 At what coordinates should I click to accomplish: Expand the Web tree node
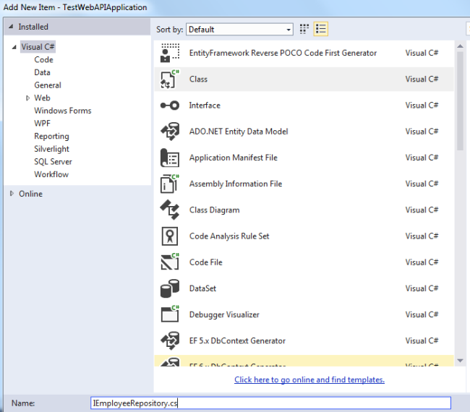tap(28, 98)
